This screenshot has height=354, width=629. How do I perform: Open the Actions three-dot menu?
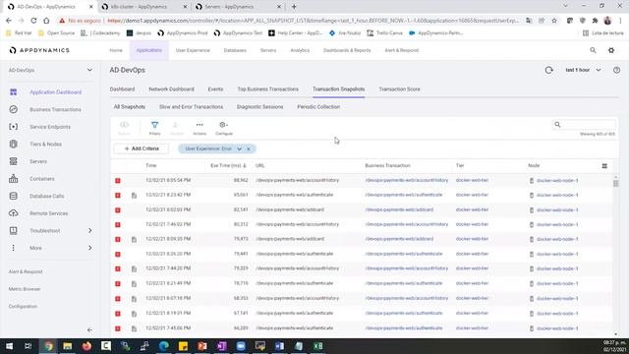point(200,125)
